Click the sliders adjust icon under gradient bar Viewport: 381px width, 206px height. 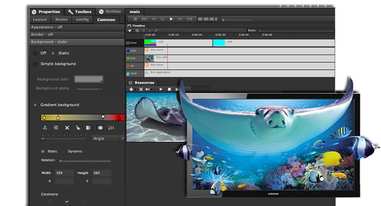tap(111, 128)
